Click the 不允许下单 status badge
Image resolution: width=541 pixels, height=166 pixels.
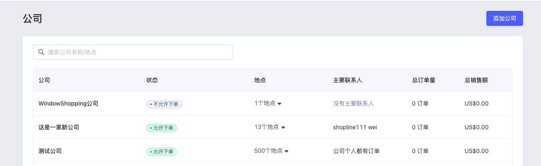coord(164,104)
